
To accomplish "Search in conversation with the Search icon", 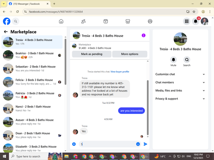I will pyautogui.click(x=187, y=60).
